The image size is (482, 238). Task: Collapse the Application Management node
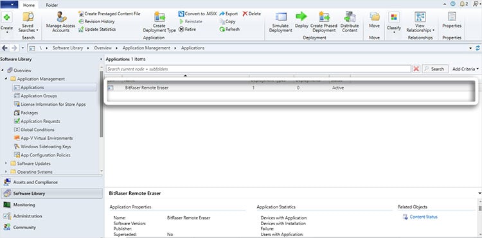tap(6, 79)
